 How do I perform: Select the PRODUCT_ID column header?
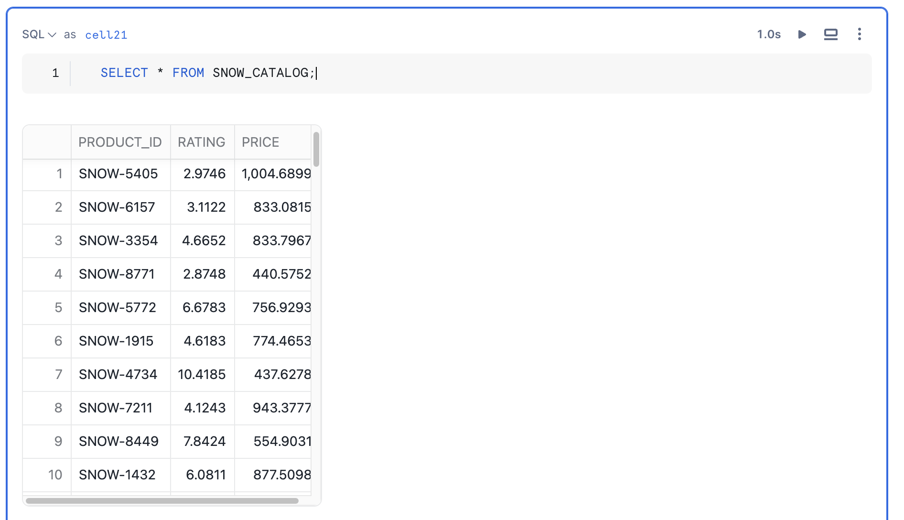coord(120,141)
